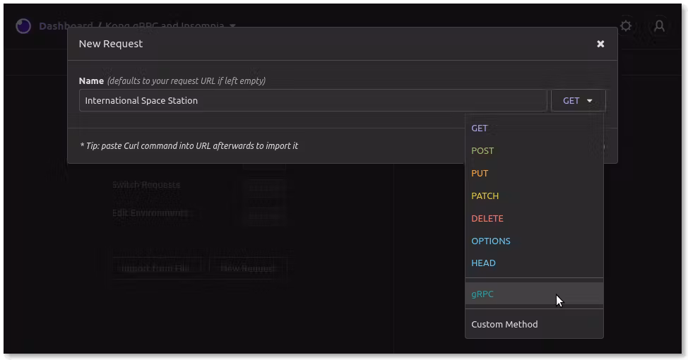Expand the Kong gRPC and Insomnia workspace dropdown
Viewport: 688px width, 360px height.
232,26
